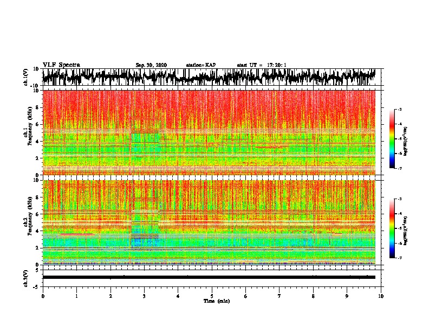Click the "-3" tick on ch.1 colorbar
The width and height of the screenshot is (429, 332).
point(399,110)
